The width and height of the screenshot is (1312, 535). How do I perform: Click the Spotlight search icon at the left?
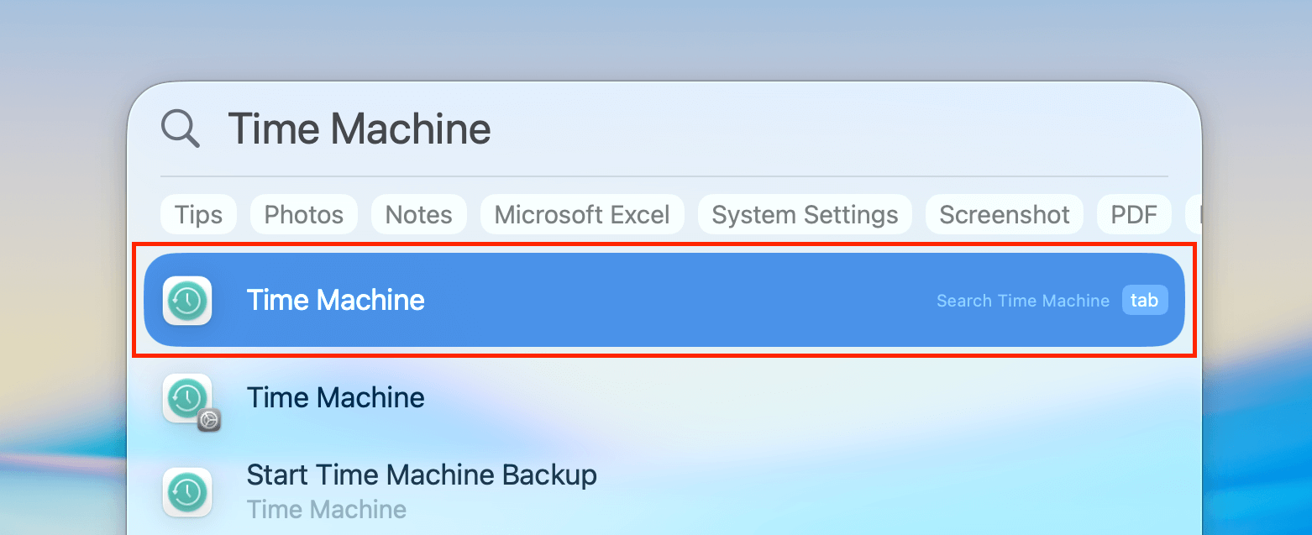[179, 129]
